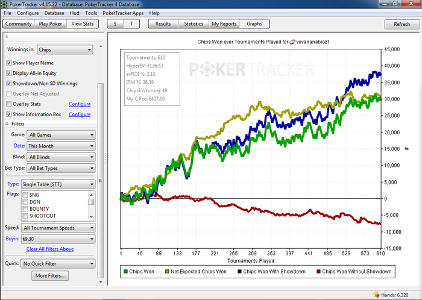Open the Help menu
Viewport: 422px width, 300px height.
pyautogui.click(x=154, y=13)
